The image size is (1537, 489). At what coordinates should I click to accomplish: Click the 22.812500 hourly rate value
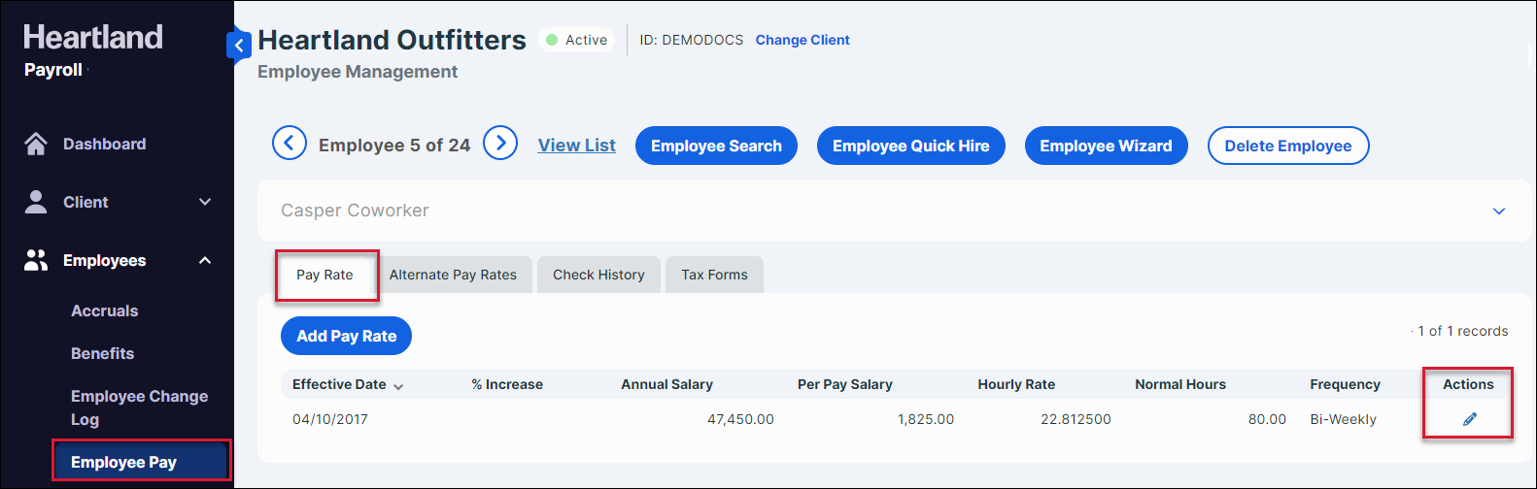coord(1076,419)
